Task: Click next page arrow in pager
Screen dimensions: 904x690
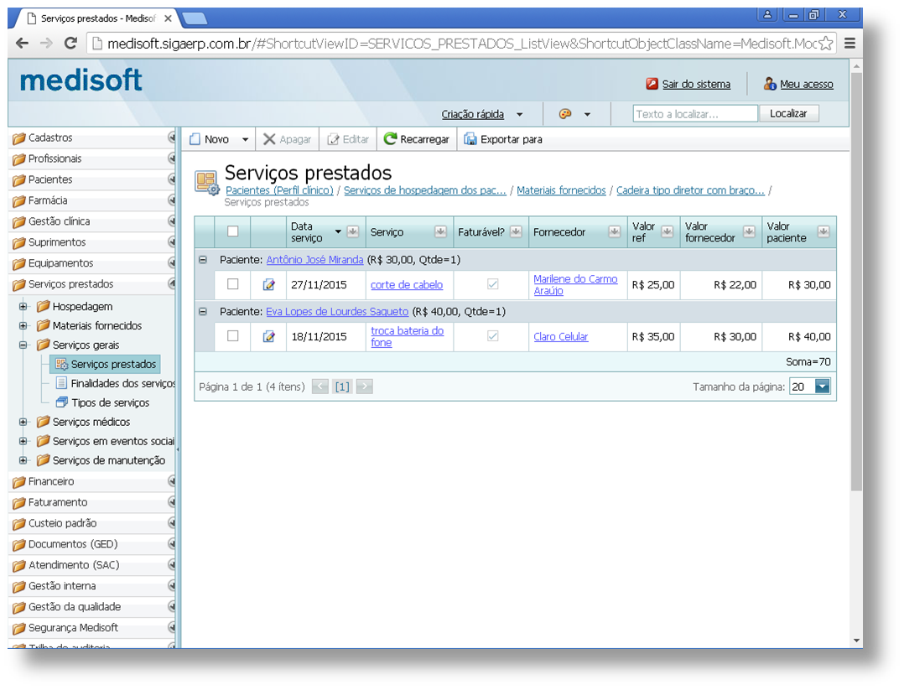Action: tap(364, 387)
